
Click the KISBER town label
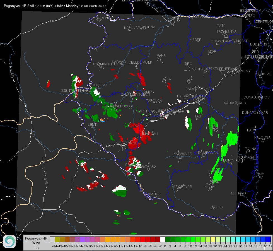pos(195,40)
